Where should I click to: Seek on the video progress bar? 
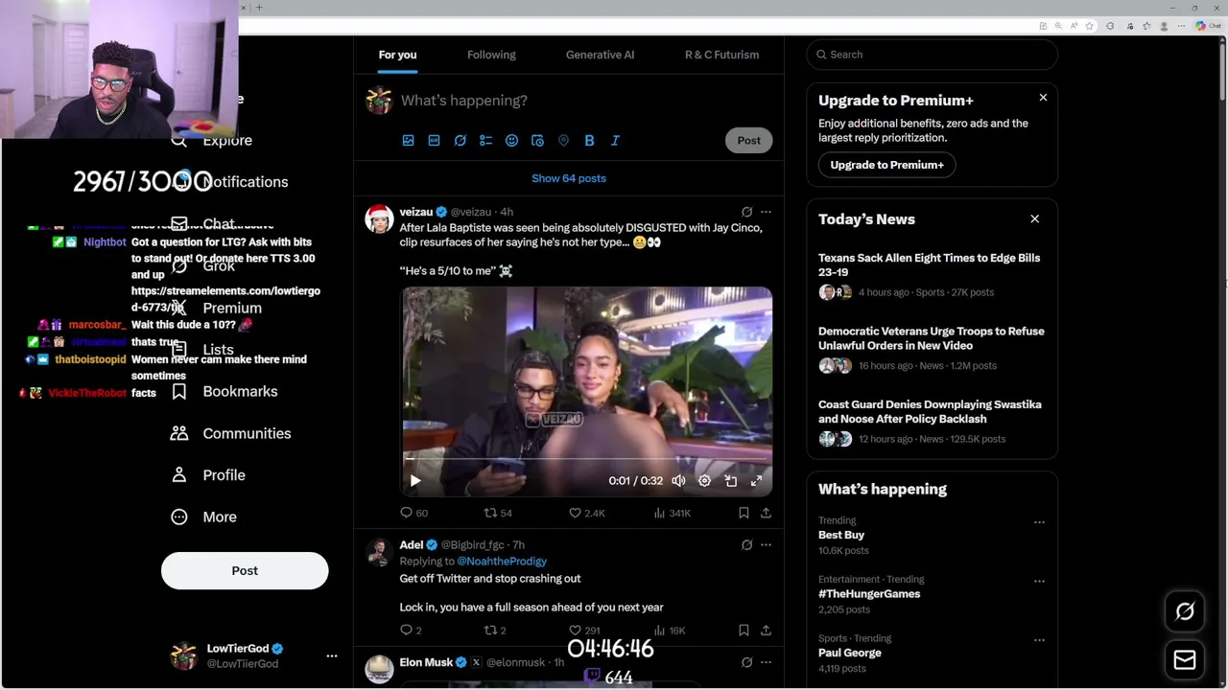click(x=586, y=459)
